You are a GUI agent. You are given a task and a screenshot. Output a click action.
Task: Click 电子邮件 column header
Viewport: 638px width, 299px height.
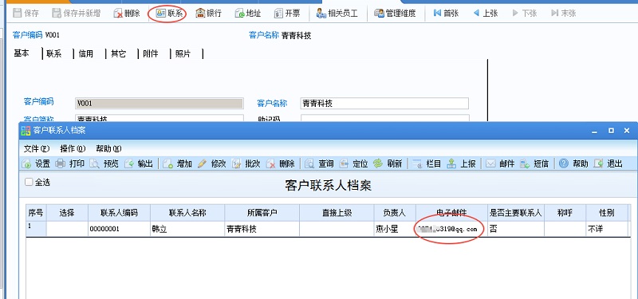tap(451, 213)
